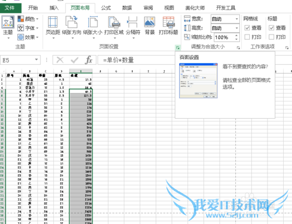Decrease the 缩放比例 scale value

(x=237, y=40)
